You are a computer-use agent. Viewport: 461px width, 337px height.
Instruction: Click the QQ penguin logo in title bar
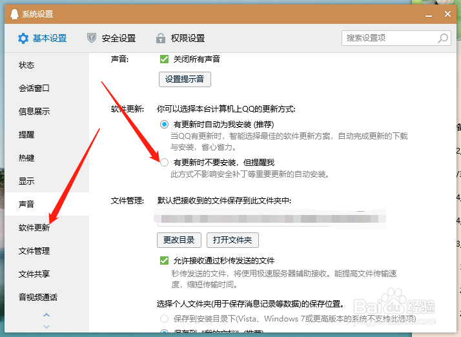(14, 14)
